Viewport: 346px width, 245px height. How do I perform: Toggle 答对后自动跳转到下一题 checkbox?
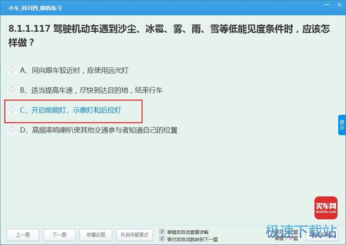coord(162,239)
